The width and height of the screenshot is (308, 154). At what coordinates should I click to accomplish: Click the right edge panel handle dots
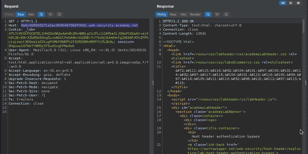[306, 83]
